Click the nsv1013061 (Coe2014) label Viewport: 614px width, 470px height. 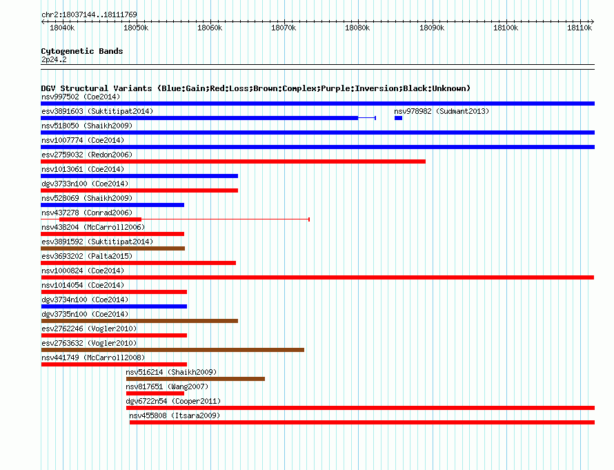pyautogui.click(x=83, y=169)
